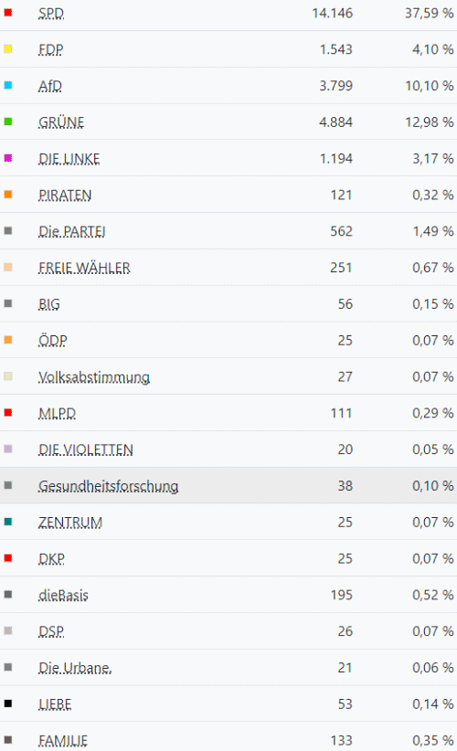Click the Die PARTEI label
Viewport: 457px width, 751px height.
(72, 231)
